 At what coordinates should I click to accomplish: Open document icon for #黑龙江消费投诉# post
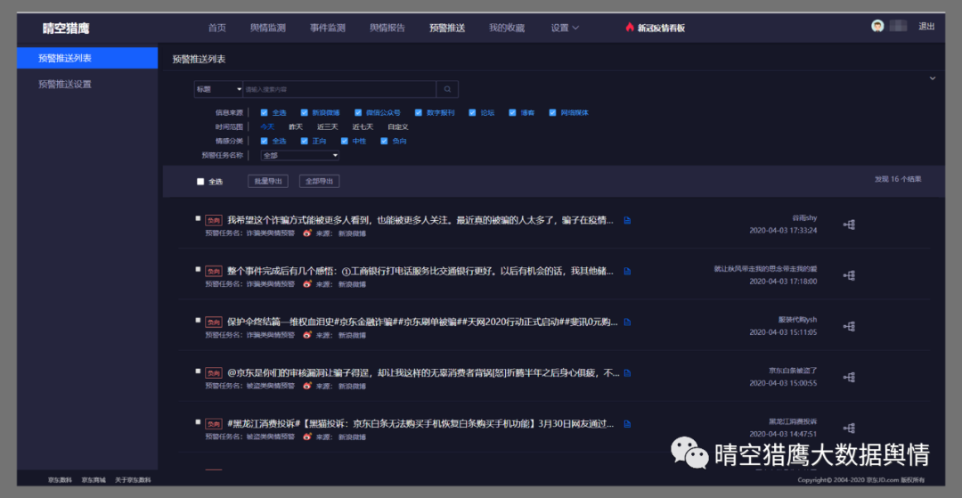627,424
